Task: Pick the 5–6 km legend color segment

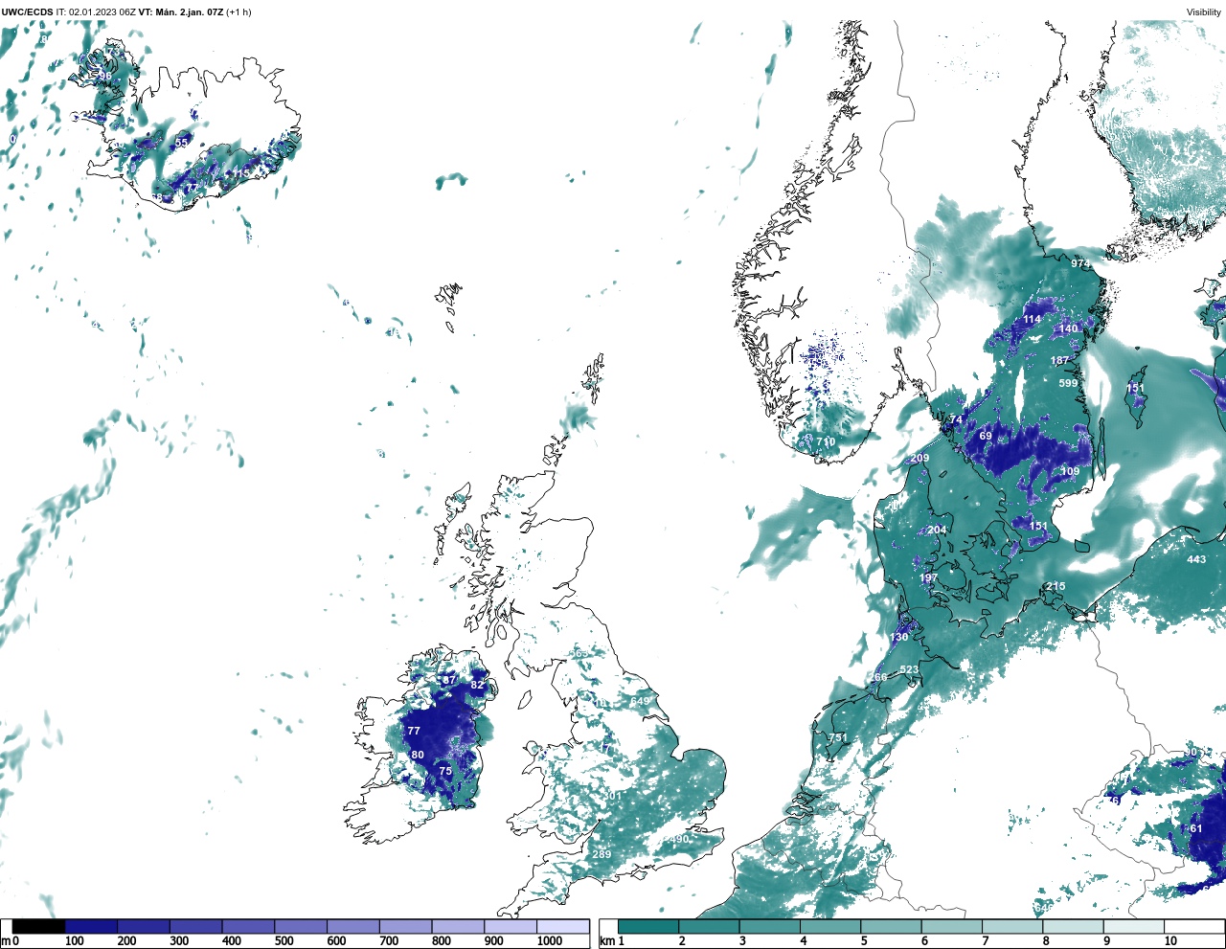Action: (x=891, y=926)
